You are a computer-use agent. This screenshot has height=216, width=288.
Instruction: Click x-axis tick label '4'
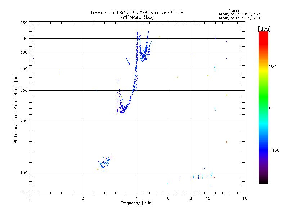pyautogui.click(x=137, y=198)
